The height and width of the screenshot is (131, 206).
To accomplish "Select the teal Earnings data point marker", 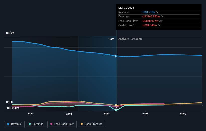I will click(116, 110).
